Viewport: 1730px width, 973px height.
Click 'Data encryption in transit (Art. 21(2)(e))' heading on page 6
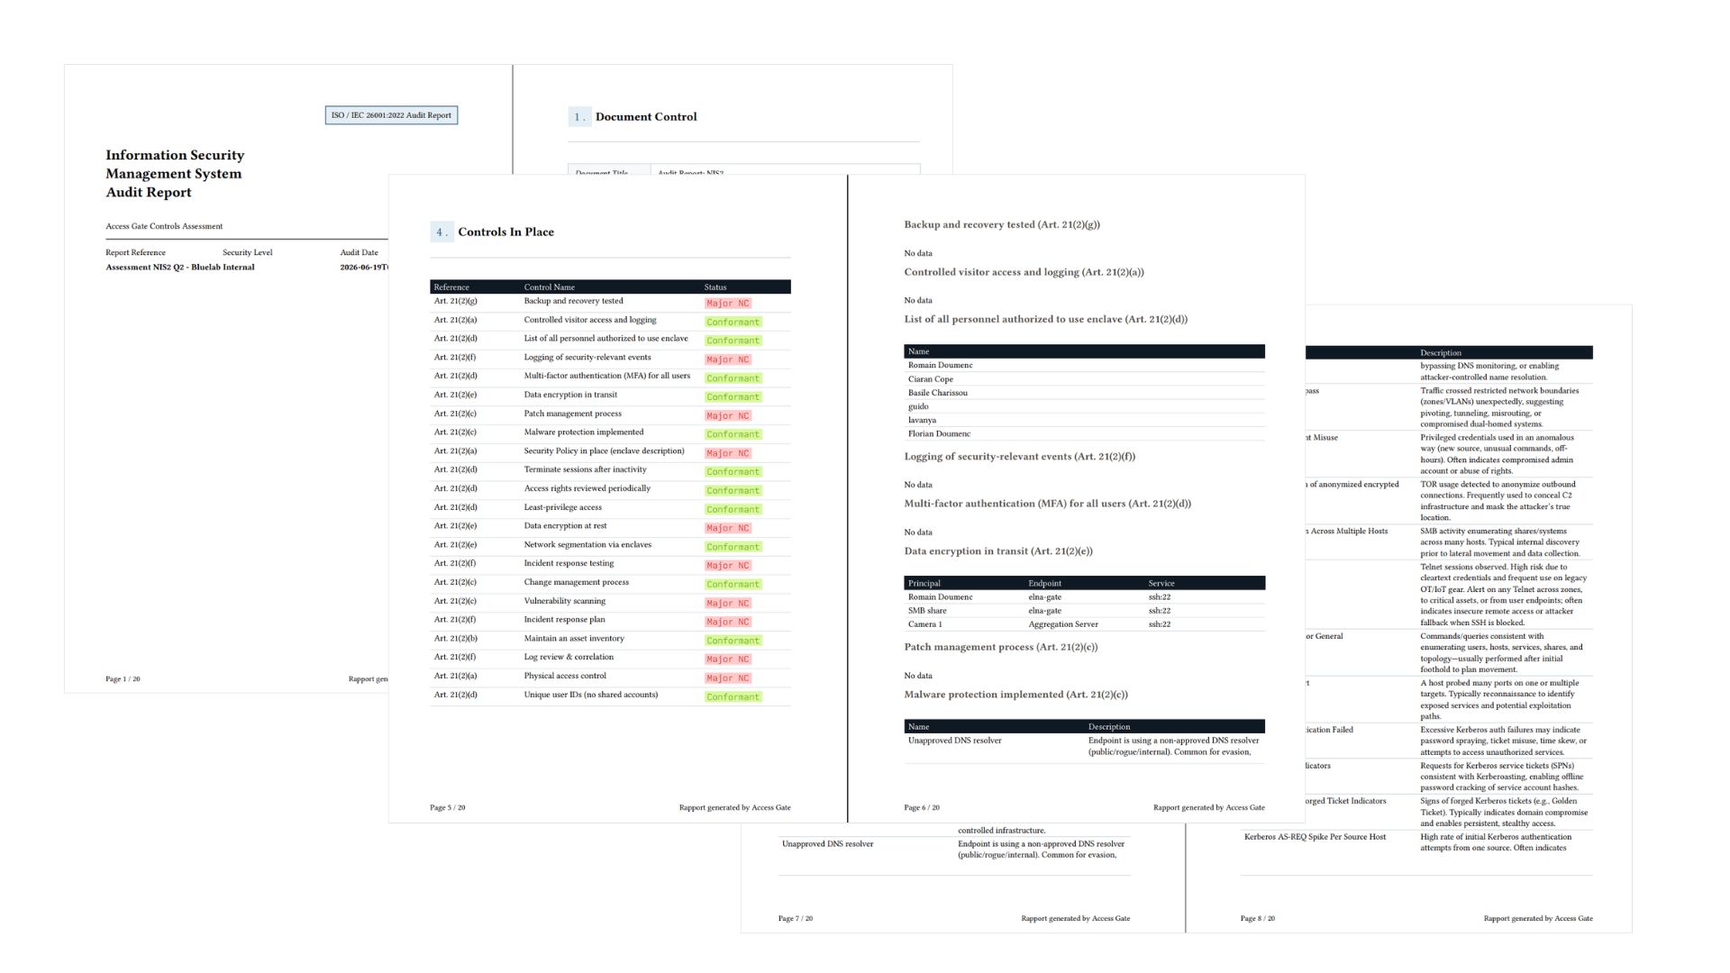click(x=998, y=551)
